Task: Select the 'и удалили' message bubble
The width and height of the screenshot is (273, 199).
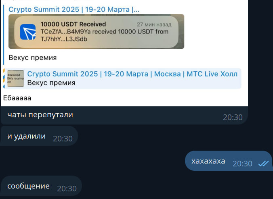Action: click(39, 136)
